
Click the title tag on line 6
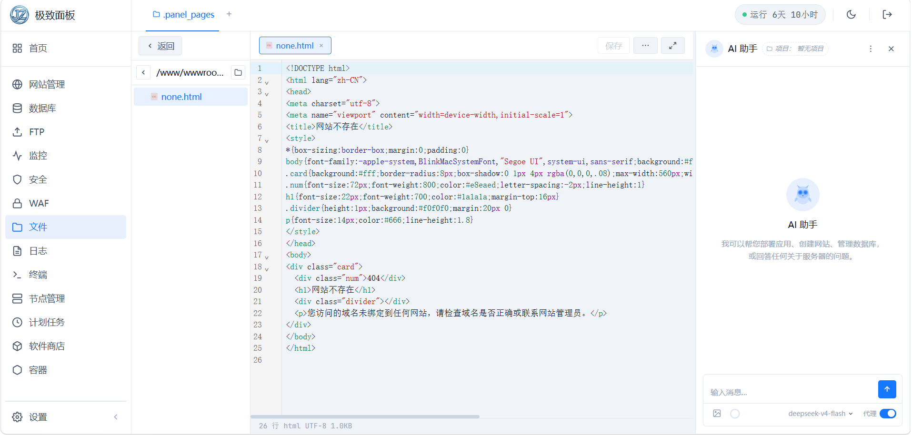pyautogui.click(x=339, y=127)
